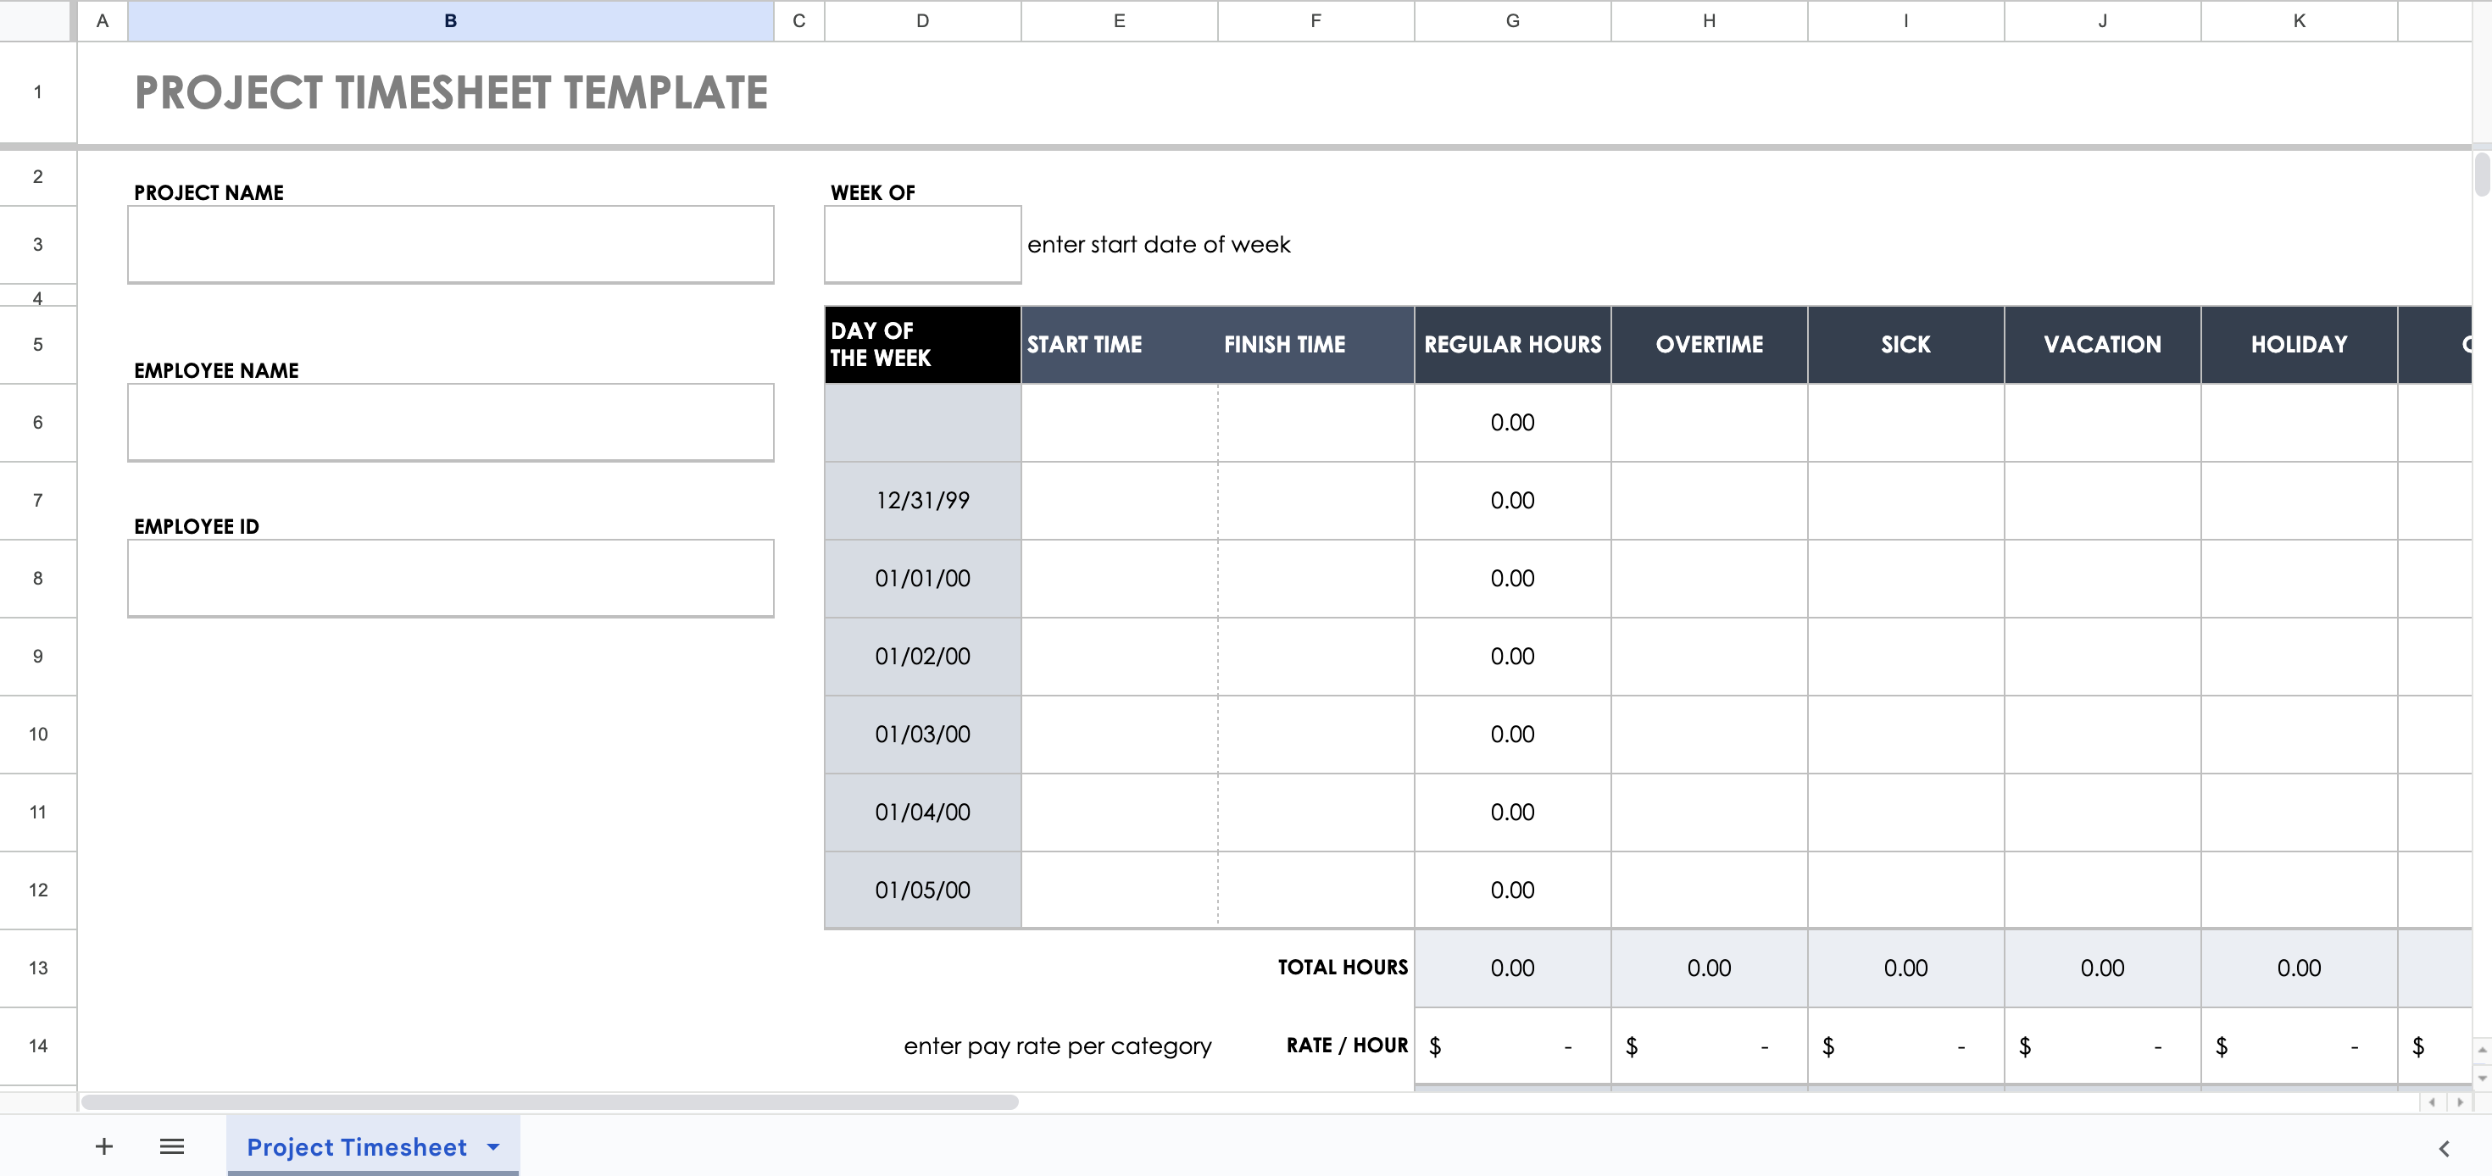Click the scroll left arrow button
2492x1176 pixels.
2432,1101
